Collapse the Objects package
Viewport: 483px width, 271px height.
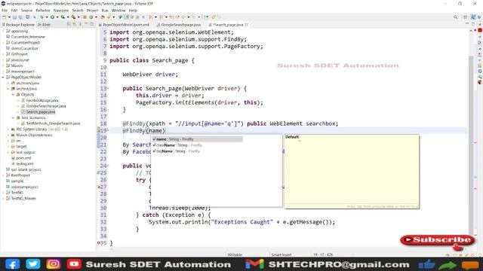tap(14, 95)
